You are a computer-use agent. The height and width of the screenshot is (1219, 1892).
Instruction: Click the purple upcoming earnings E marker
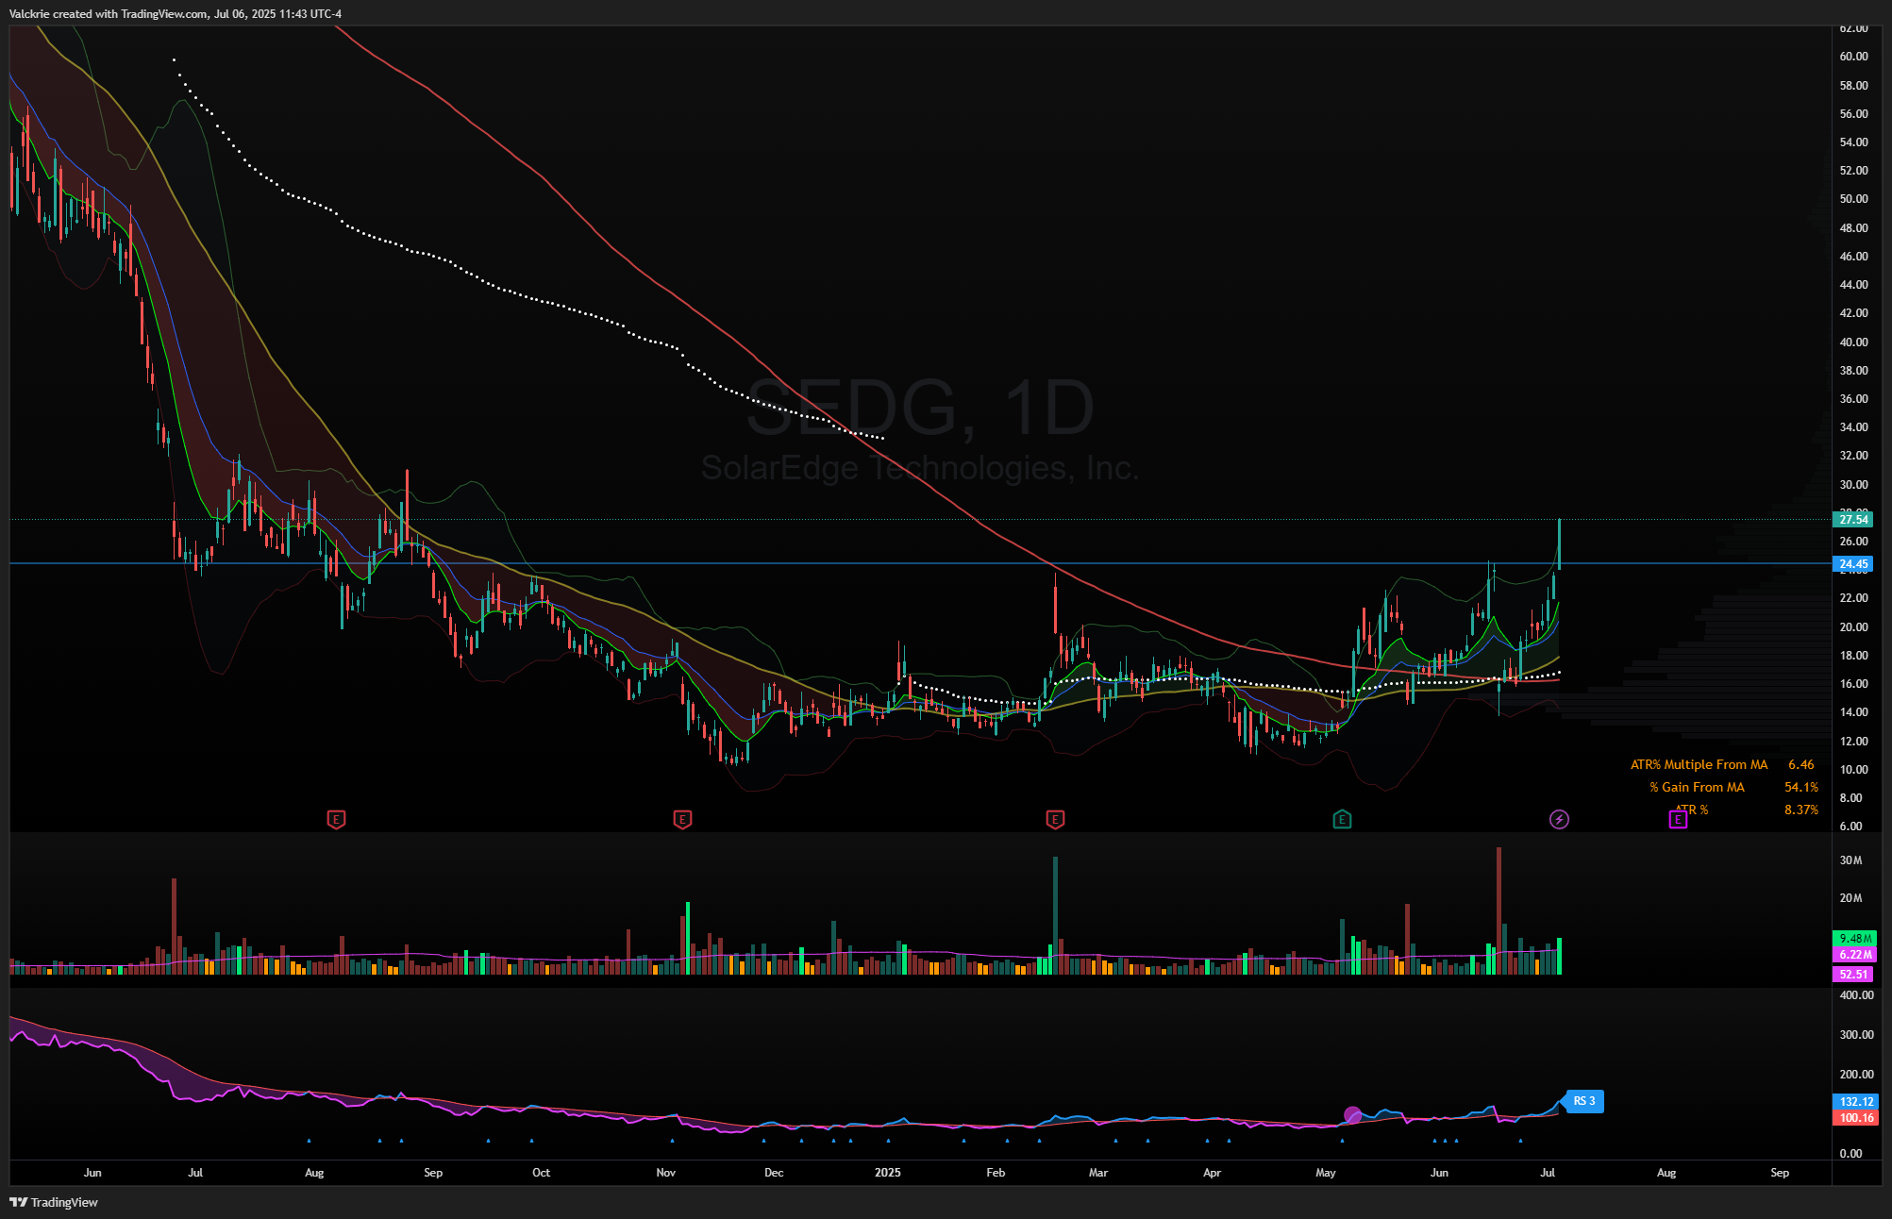coord(1677,819)
